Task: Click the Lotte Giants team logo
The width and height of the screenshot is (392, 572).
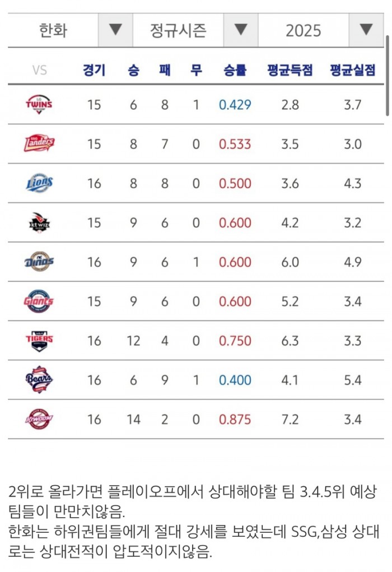Action: pos(39,301)
